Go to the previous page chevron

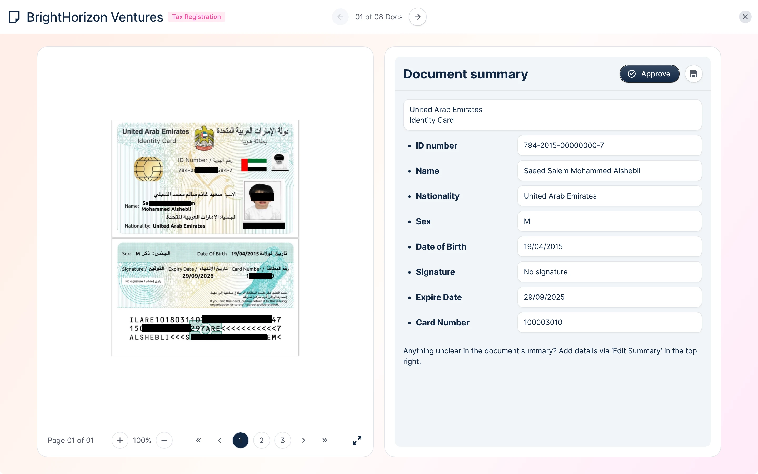click(x=220, y=440)
